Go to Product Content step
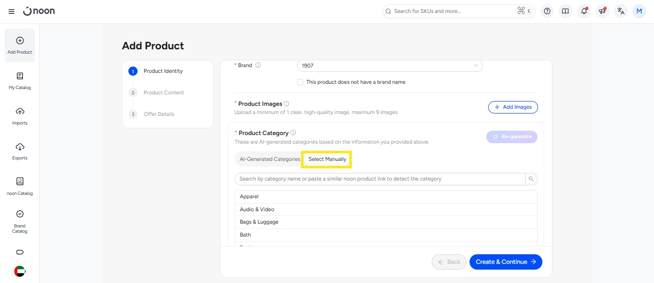This screenshot has height=283, width=654. click(163, 92)
